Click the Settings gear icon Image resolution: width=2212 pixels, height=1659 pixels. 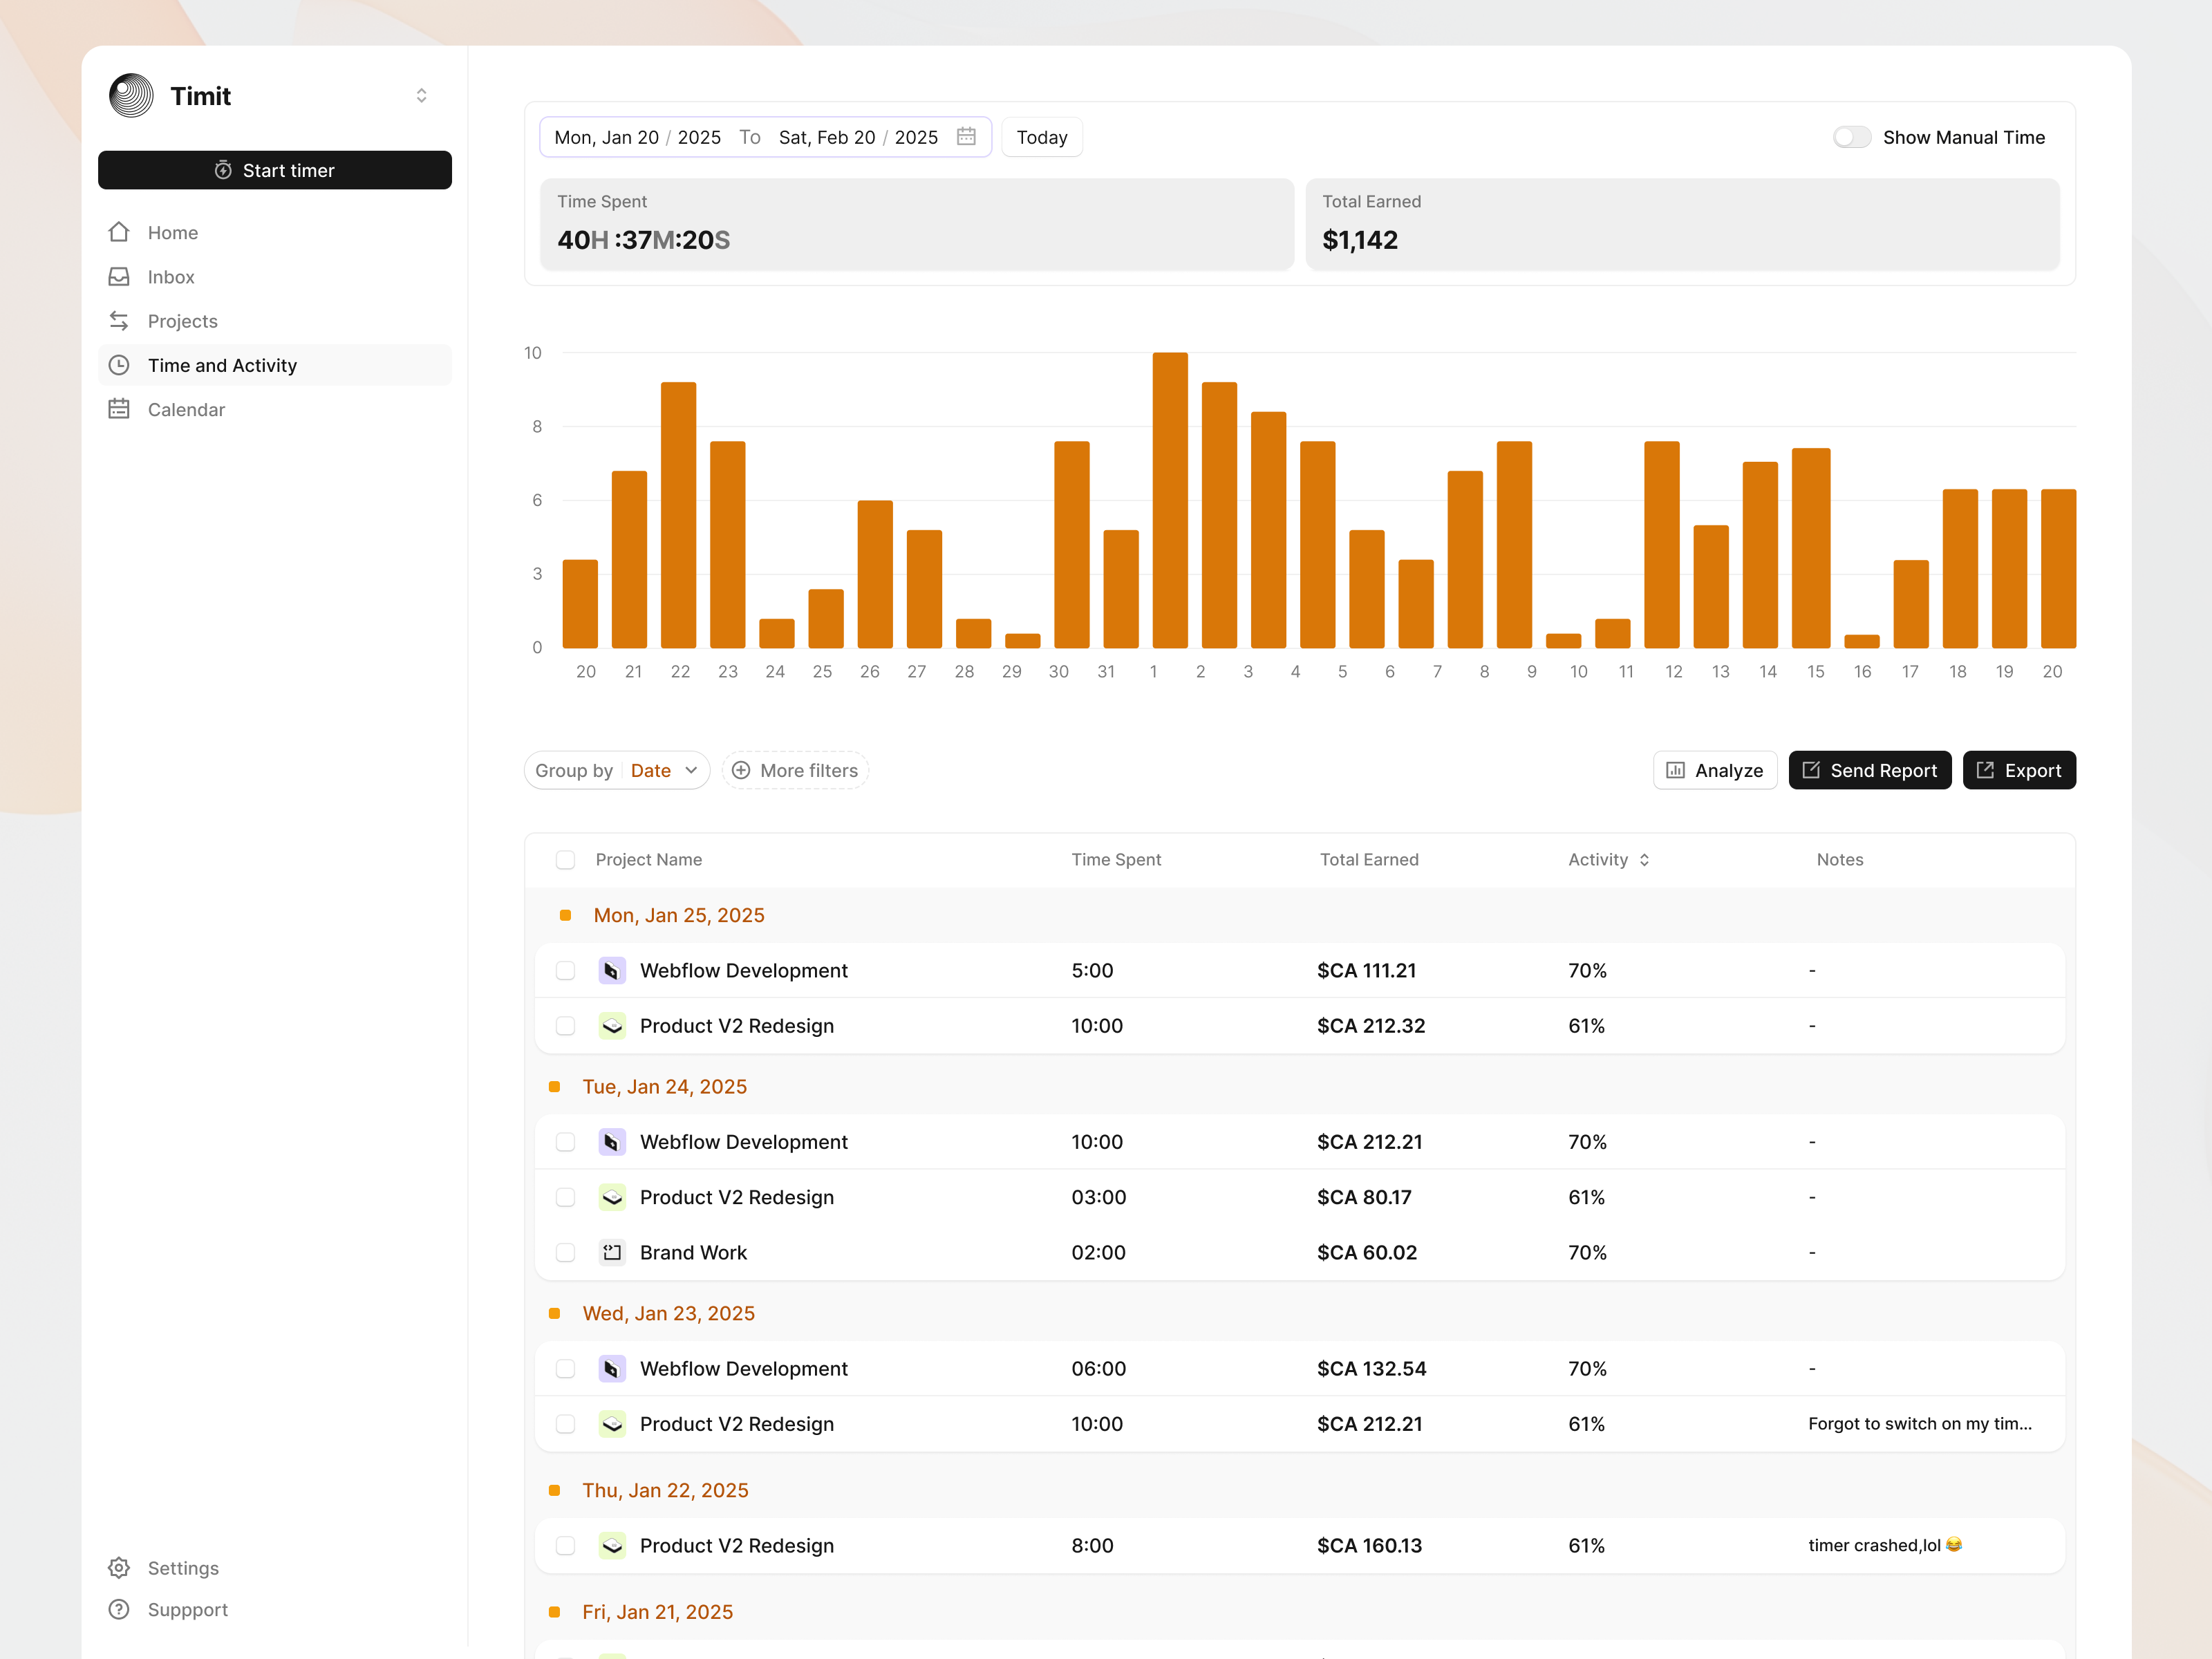119,1568
